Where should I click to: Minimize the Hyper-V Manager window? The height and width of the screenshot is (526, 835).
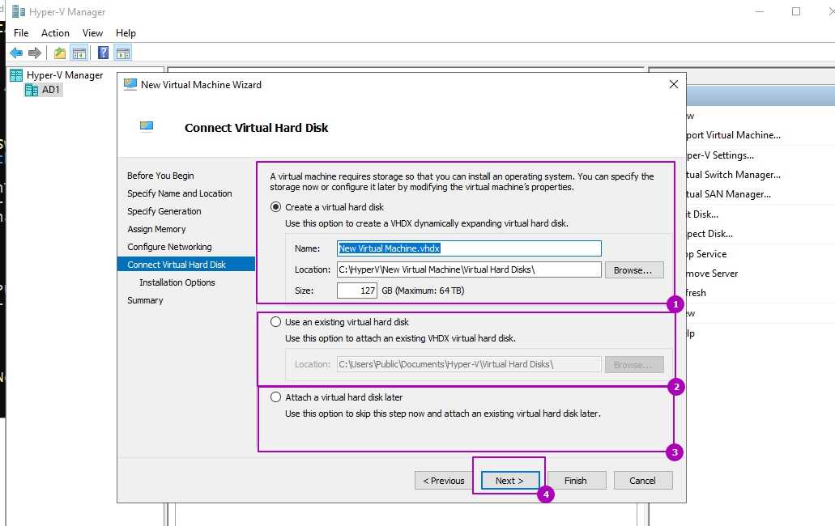tap(760, 11)
